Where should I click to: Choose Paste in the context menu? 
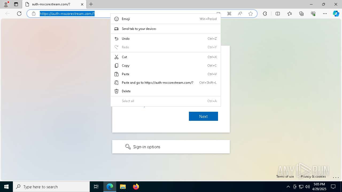[x=166, y=74]
